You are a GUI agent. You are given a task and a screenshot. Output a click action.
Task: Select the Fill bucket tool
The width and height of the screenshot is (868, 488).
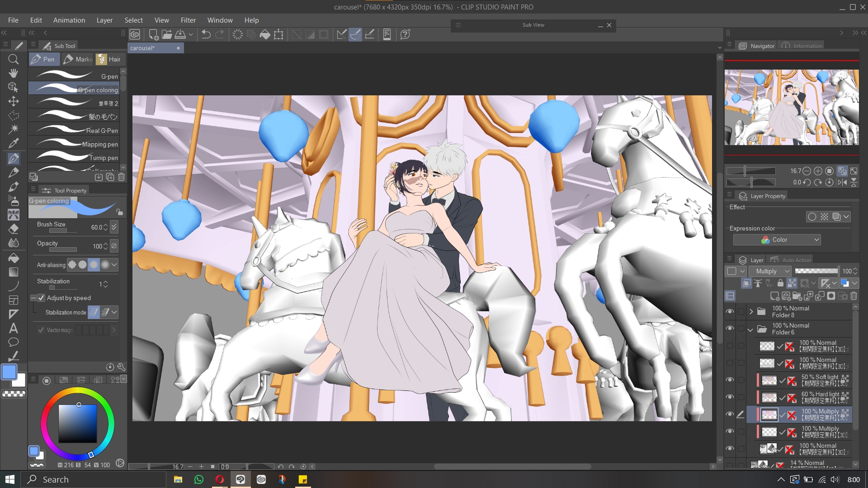(x=13, y=258)
